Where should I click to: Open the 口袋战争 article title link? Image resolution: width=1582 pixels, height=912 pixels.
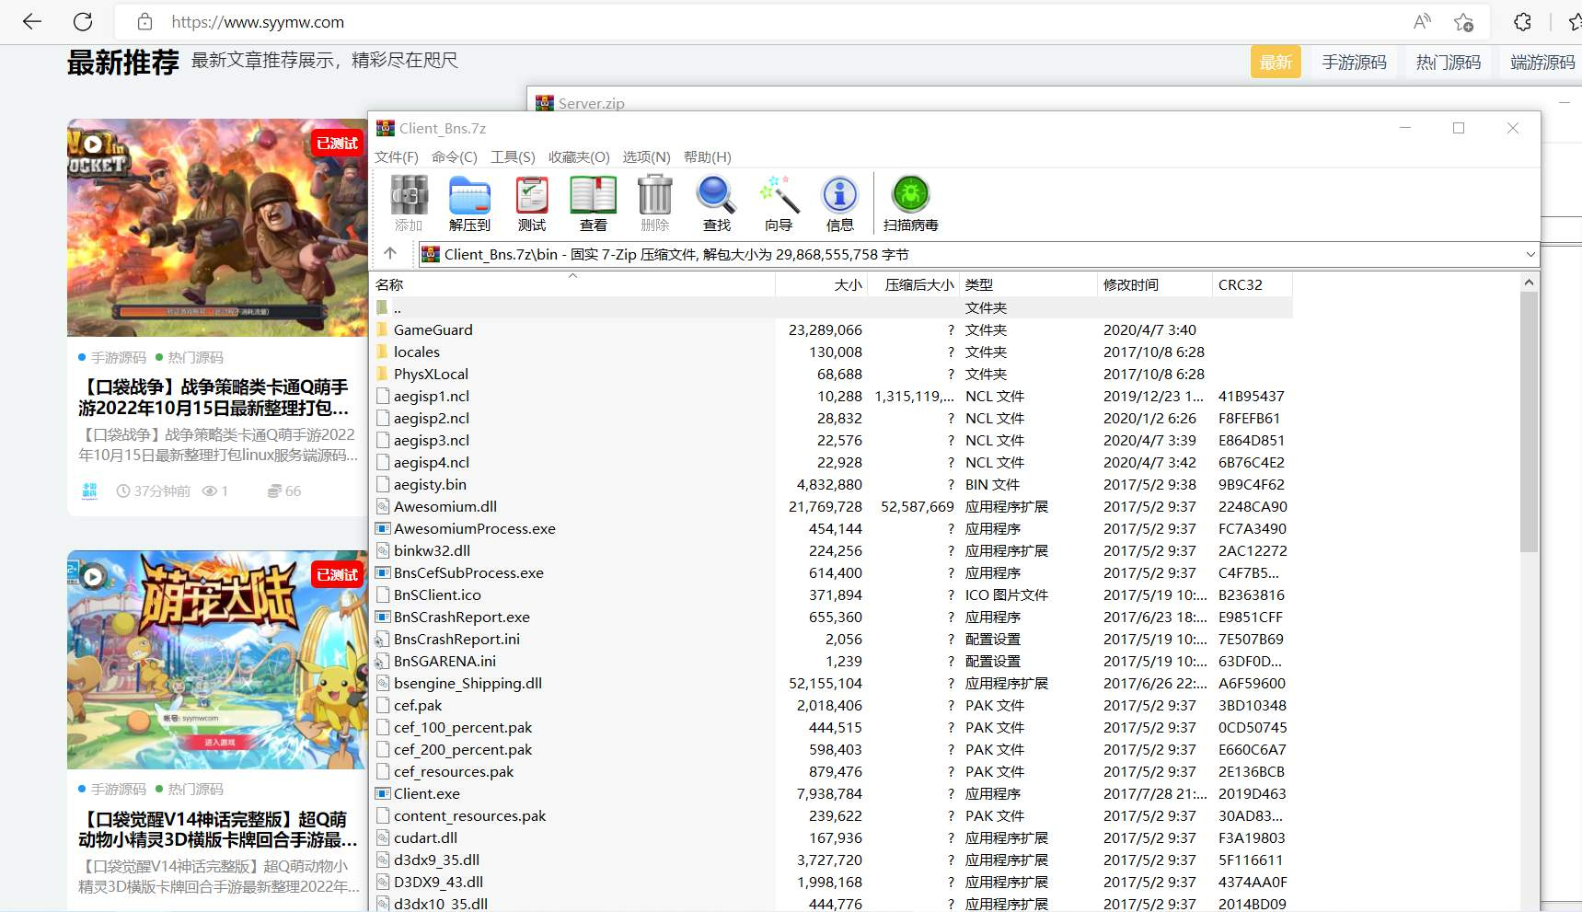click(x=214, y=397)
